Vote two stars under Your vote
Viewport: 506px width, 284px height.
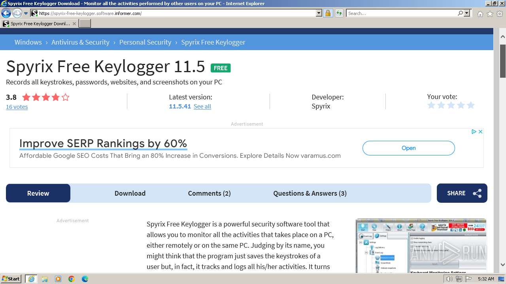[x=441, y=105]
